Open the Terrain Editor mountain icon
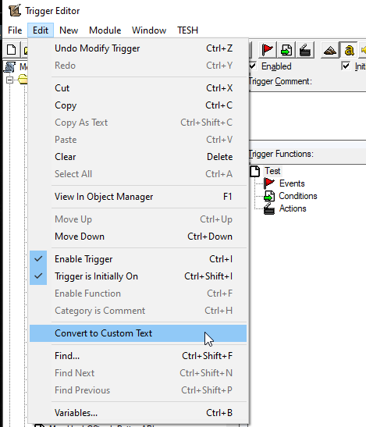This screenshot has width=366, height=427. pyautogui.click(x=330, y=50)
